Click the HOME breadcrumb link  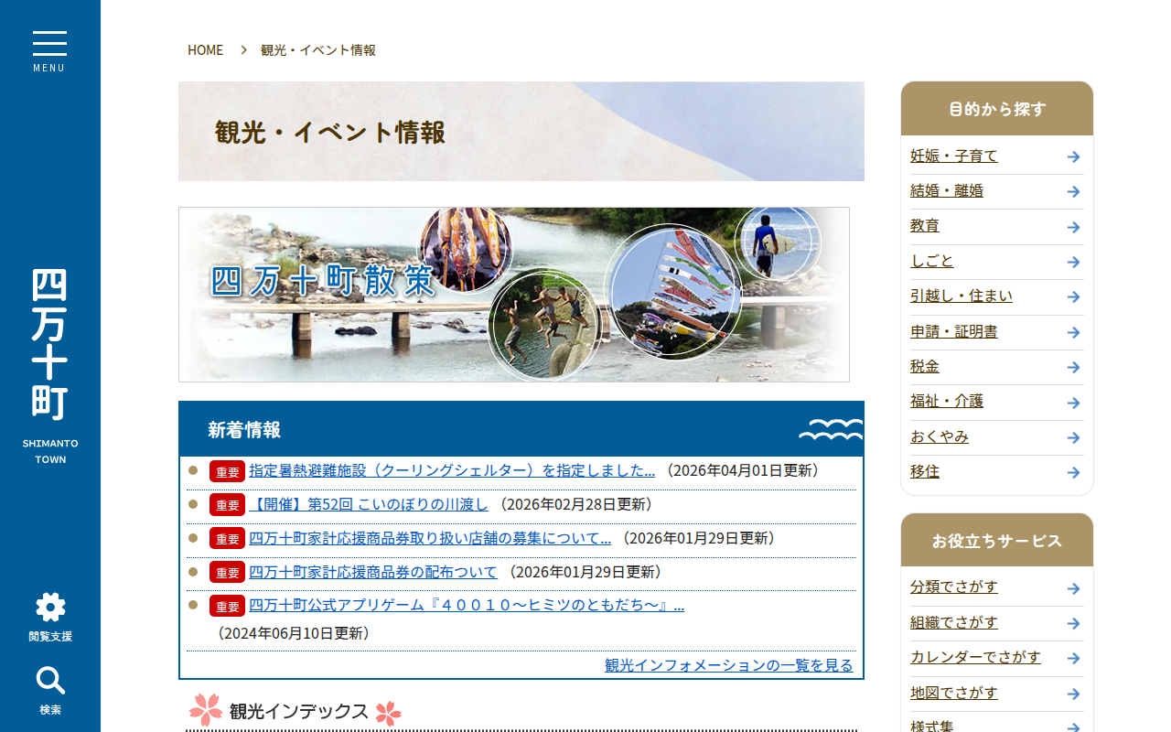205,49
